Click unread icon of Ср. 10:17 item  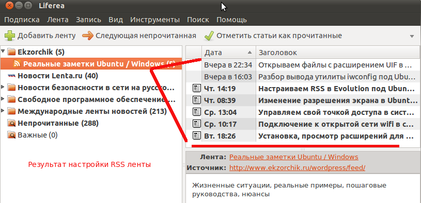coord(197,124)
